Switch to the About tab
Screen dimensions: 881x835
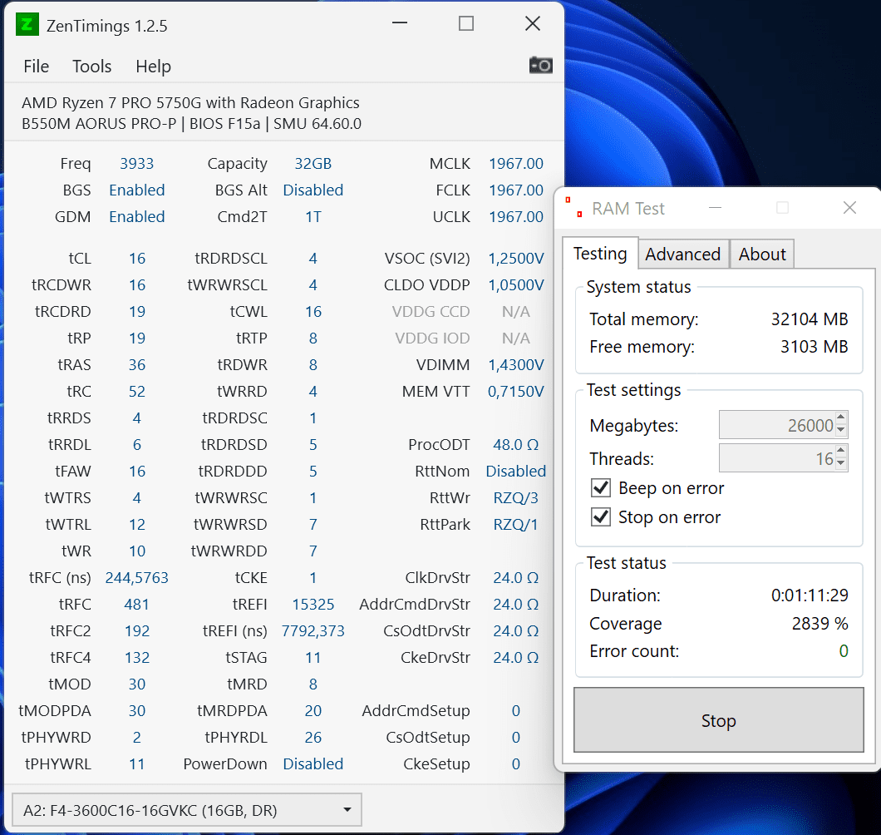[762, 254]
